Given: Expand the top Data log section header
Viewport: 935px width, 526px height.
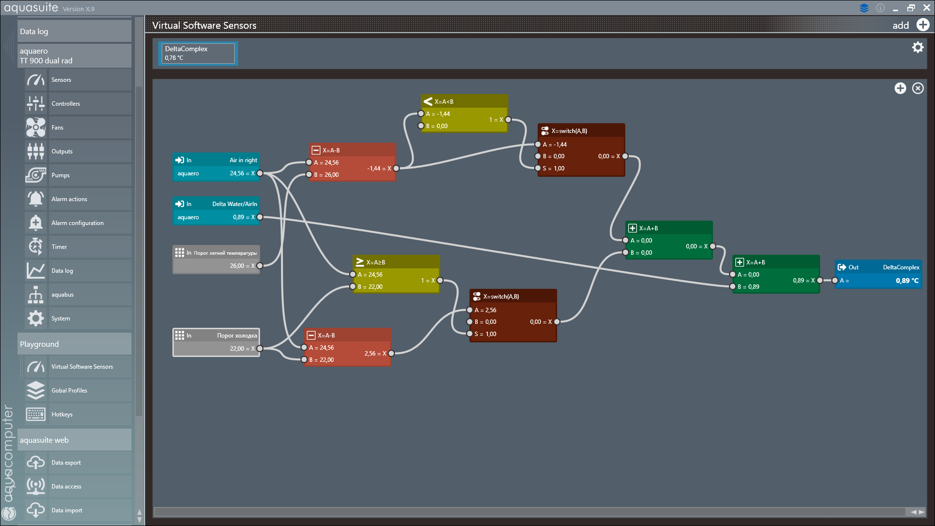Looking at the screenshot, I should coord(74,31).
